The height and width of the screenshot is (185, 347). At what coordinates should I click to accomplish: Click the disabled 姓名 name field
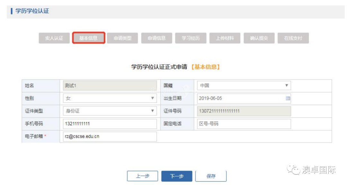tap(110, 86)
